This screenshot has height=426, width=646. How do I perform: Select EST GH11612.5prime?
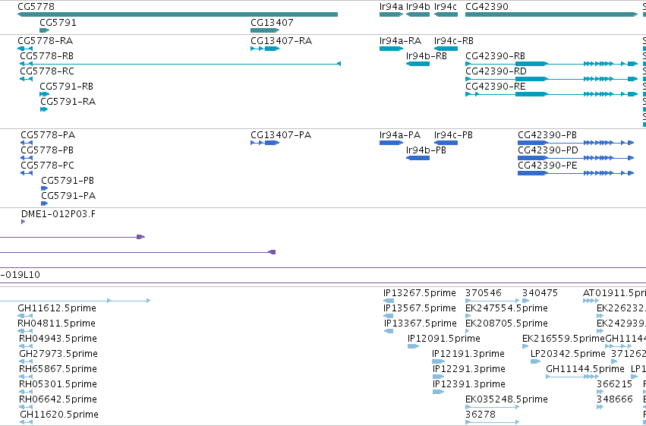[x=57, y=308]
